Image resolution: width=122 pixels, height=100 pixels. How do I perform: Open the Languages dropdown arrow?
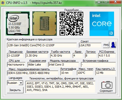(21, 83)
